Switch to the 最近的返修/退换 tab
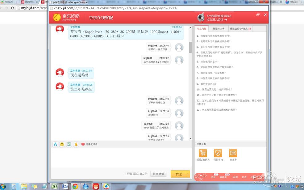Screen dimensions: 304x190 tap(240, 28)
